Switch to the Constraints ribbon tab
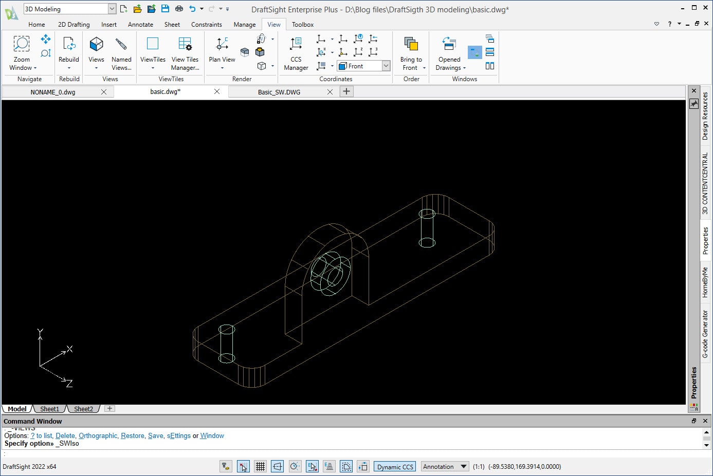 [206, 24]
